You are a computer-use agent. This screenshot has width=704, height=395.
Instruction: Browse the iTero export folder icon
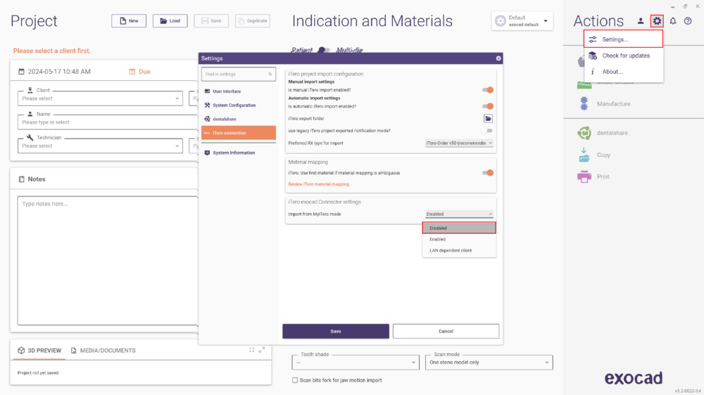pos(488,118)
